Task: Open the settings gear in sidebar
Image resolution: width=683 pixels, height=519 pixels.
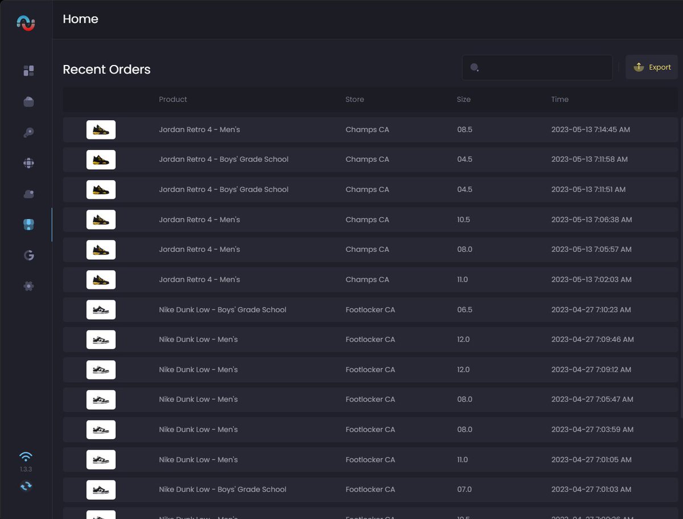Action: click(28, 286)
